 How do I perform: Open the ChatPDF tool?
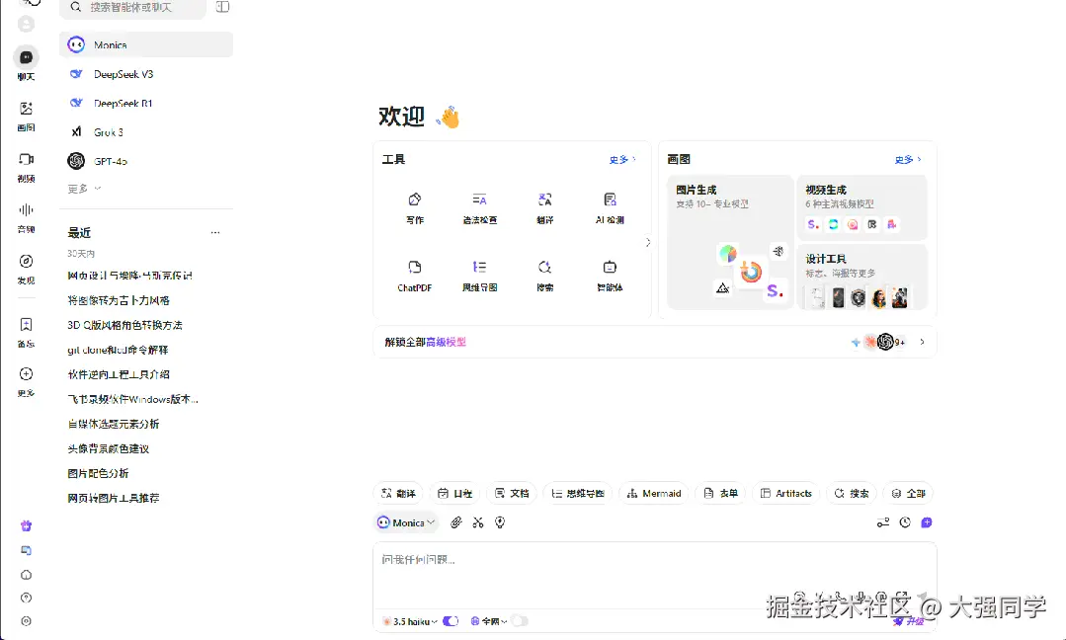(x=413, y=275)
